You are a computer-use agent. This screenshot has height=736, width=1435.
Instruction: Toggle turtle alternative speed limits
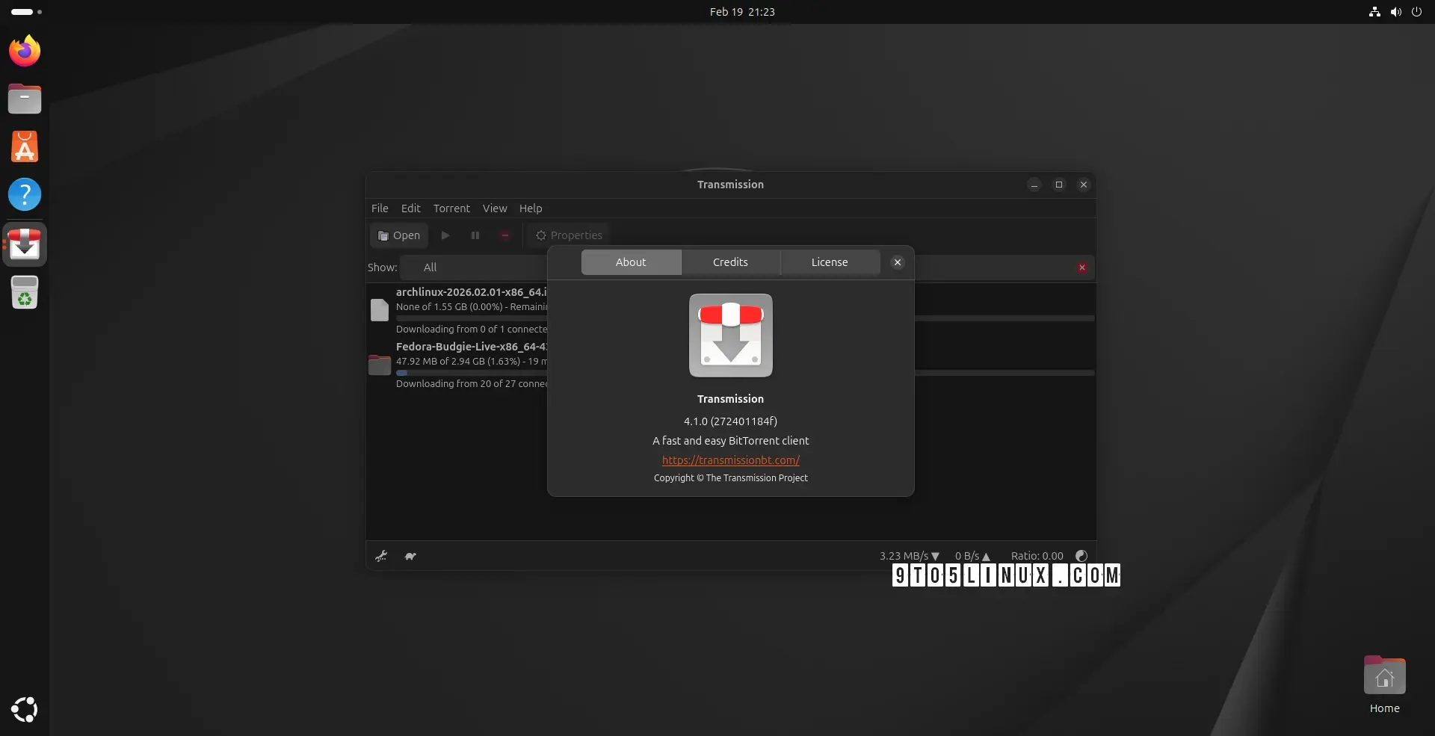[x=410, y=556]
